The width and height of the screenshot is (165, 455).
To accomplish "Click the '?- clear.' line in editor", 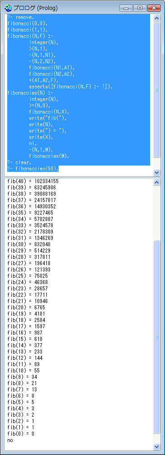I will click(x=19, y=162).
